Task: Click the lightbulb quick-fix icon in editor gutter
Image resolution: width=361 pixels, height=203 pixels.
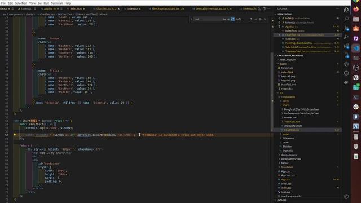Action: 15,135
